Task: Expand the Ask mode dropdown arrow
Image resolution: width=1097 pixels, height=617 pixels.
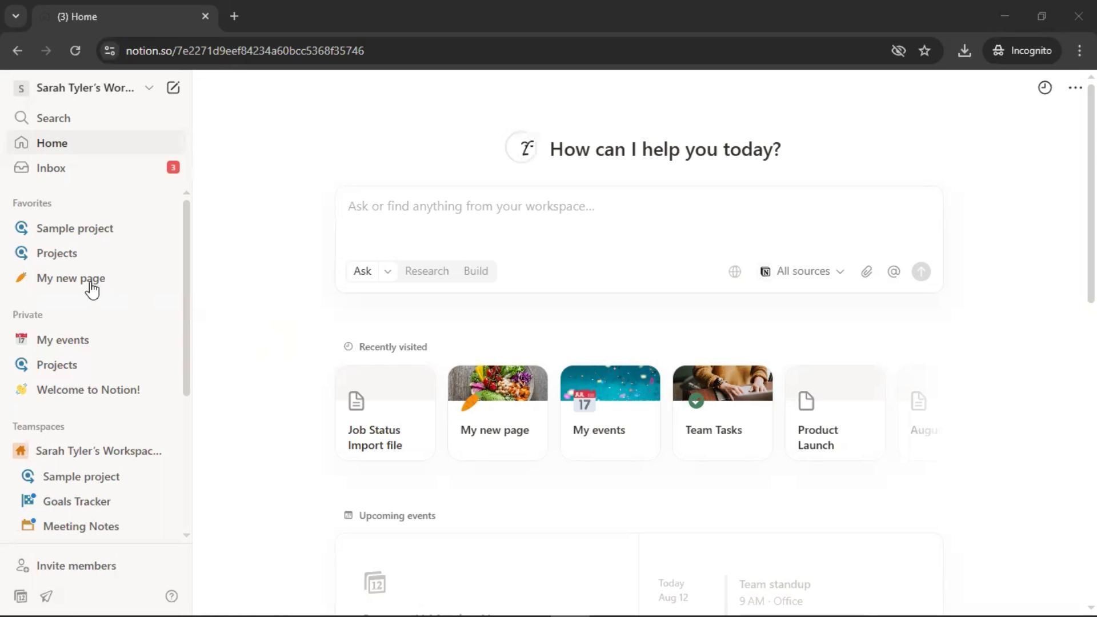Action: tap(387, 272)
